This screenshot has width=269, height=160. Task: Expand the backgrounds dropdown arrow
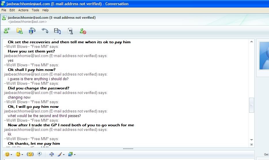coord(75,155)
